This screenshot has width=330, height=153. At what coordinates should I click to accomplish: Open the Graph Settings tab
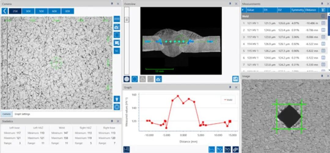tap(22, 114)
